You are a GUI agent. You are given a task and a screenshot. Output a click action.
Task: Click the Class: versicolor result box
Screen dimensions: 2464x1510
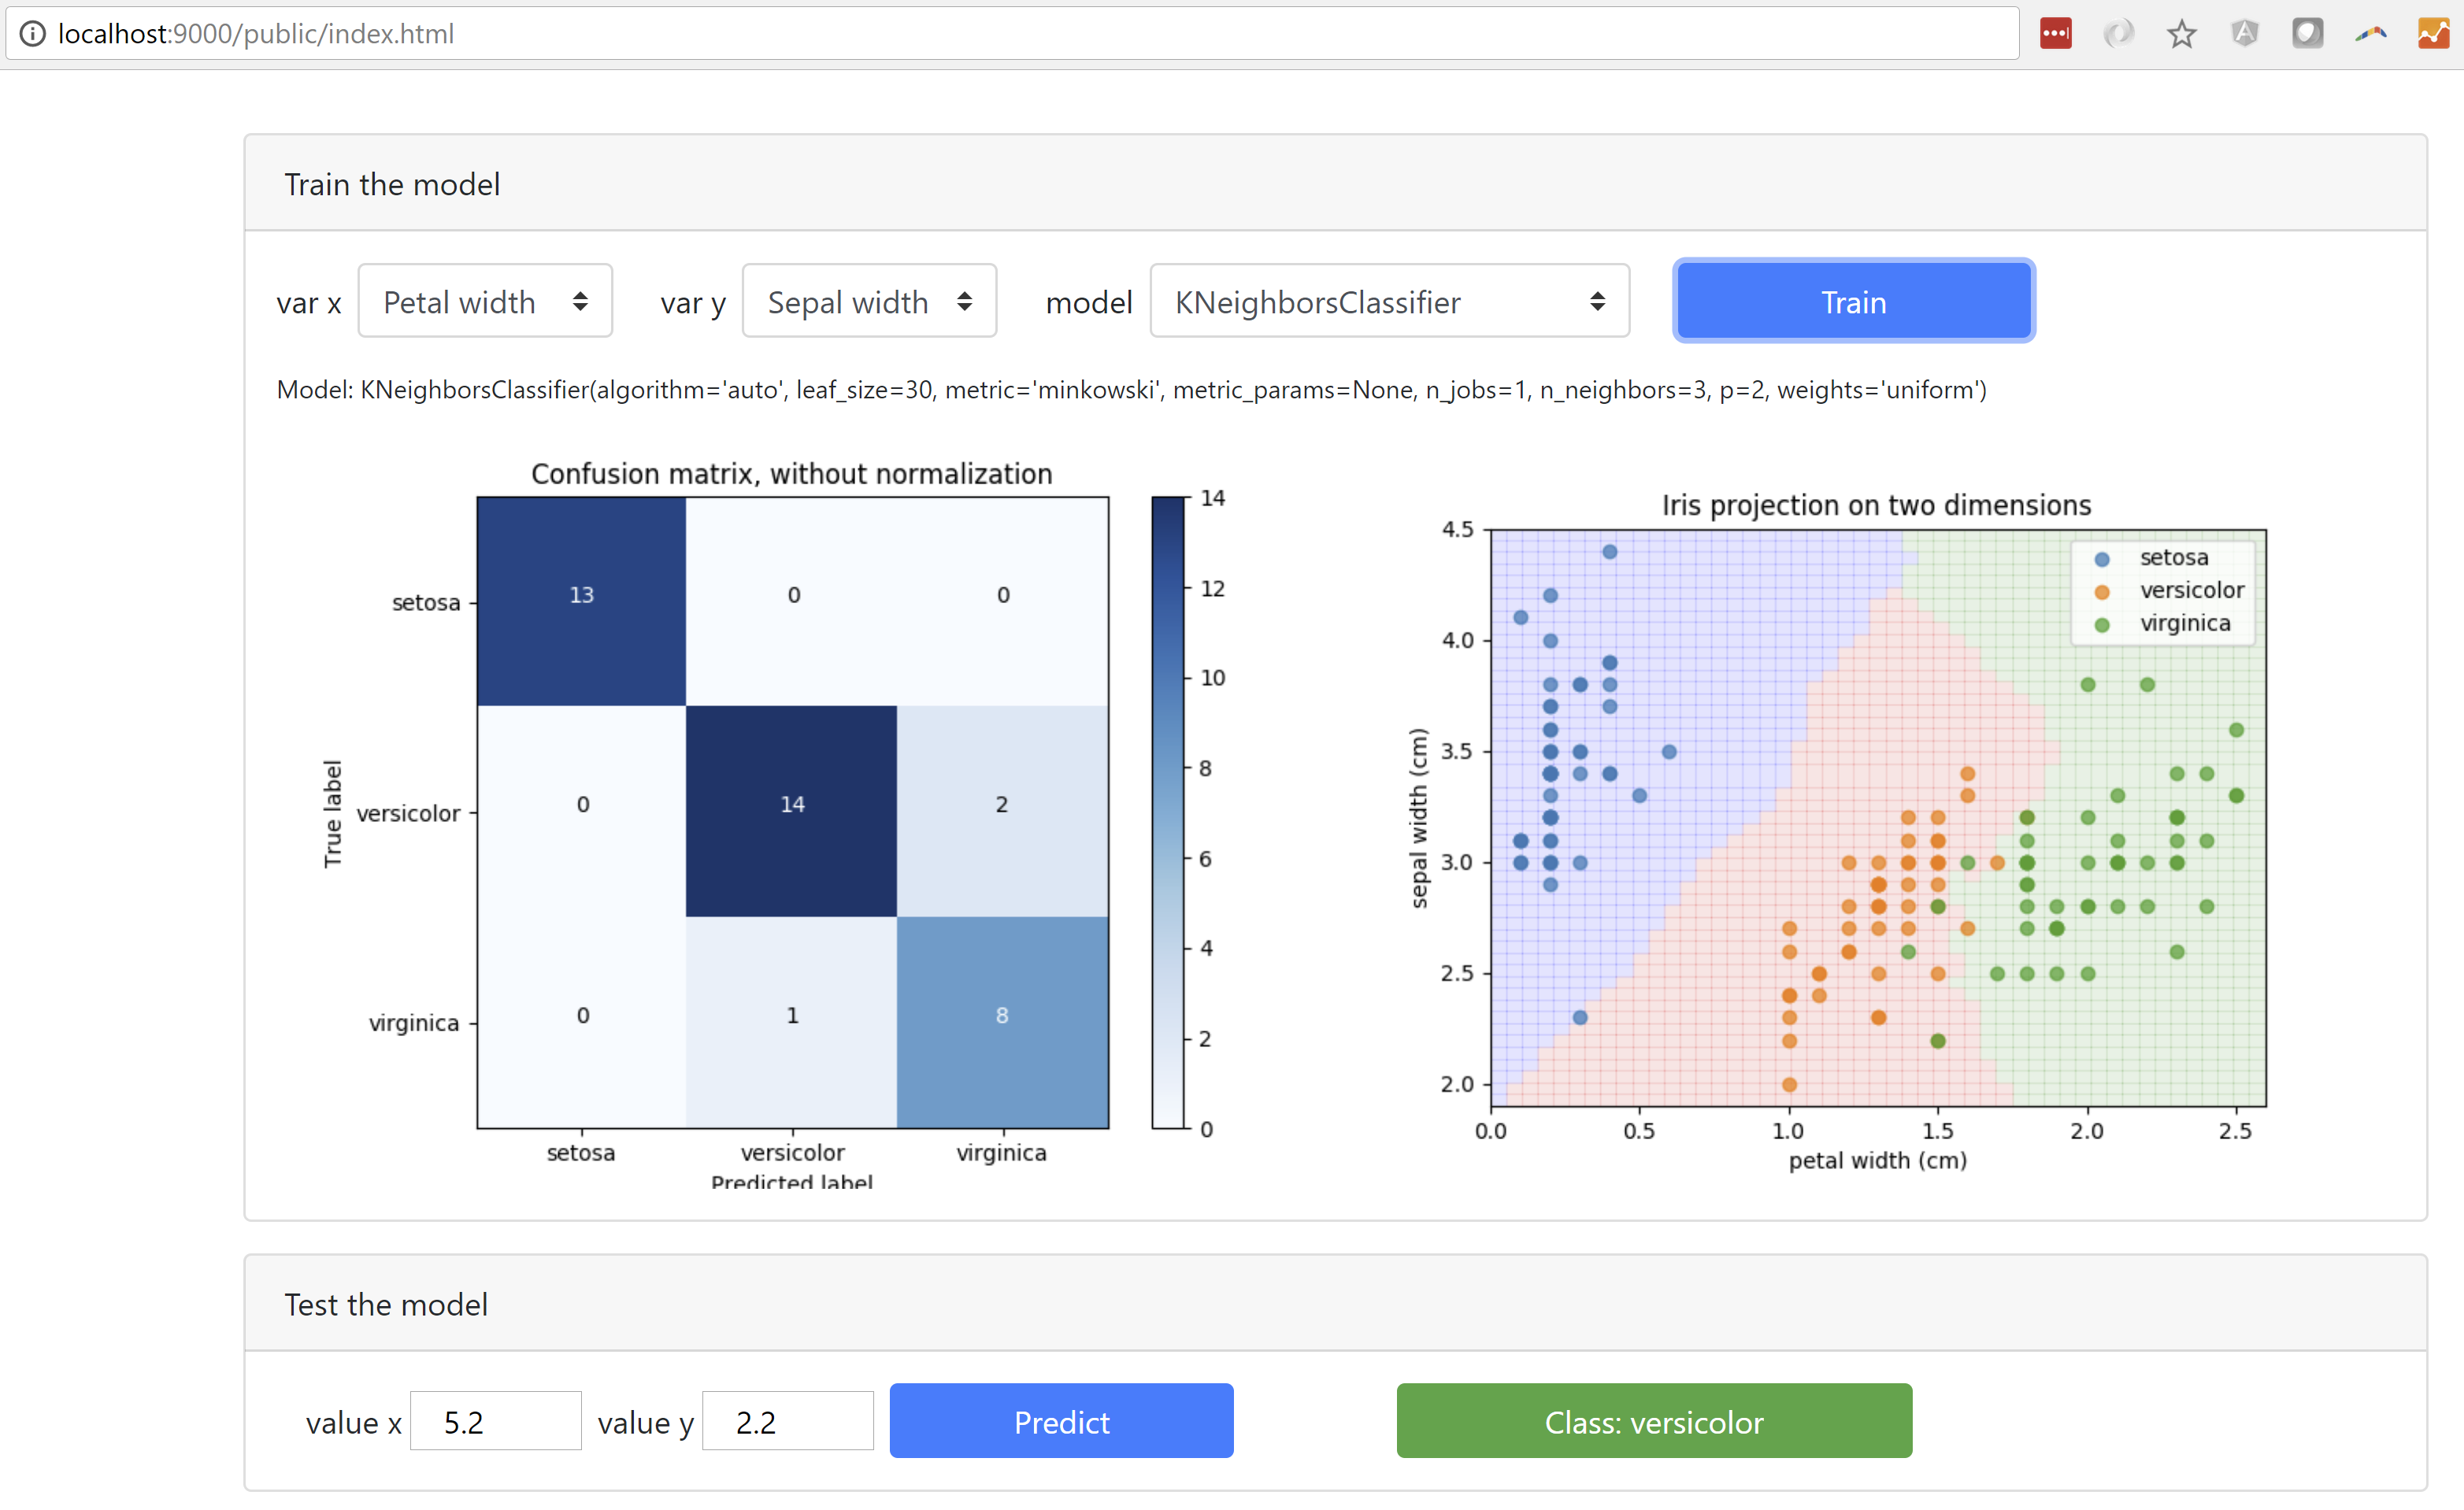(x=1654, y=1421)
